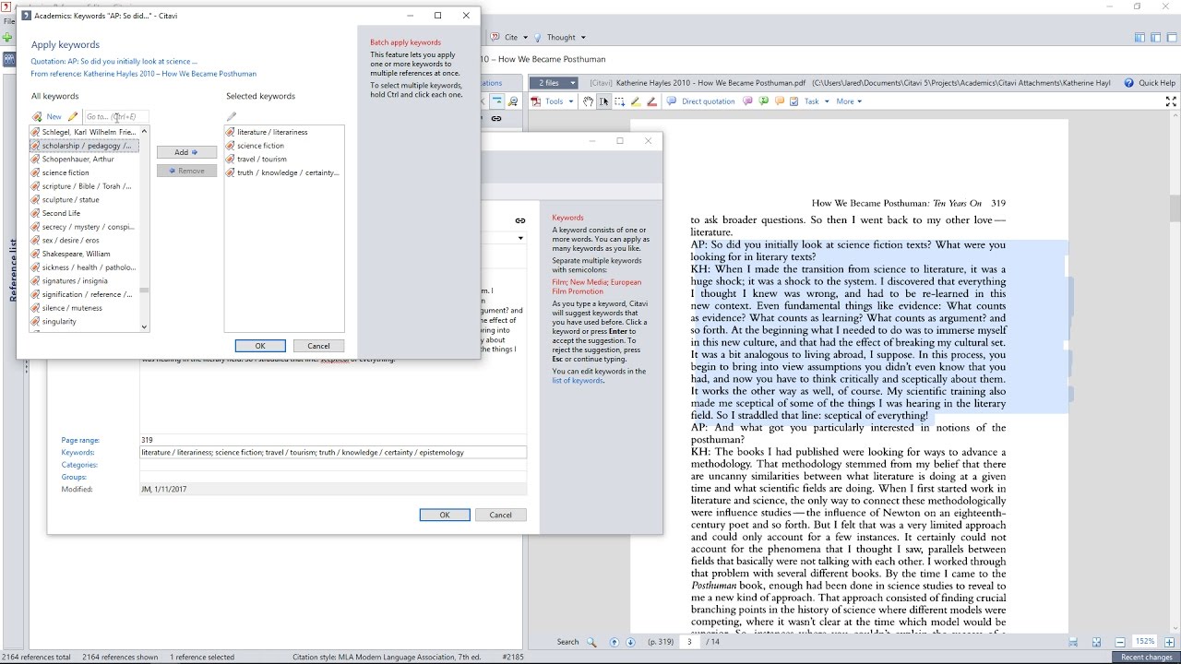The width and height of the screenshot is (1181, 664).
Task: Switch to the second workspace layout icon
Action: pyautogui.click(x=1156, y=37)
